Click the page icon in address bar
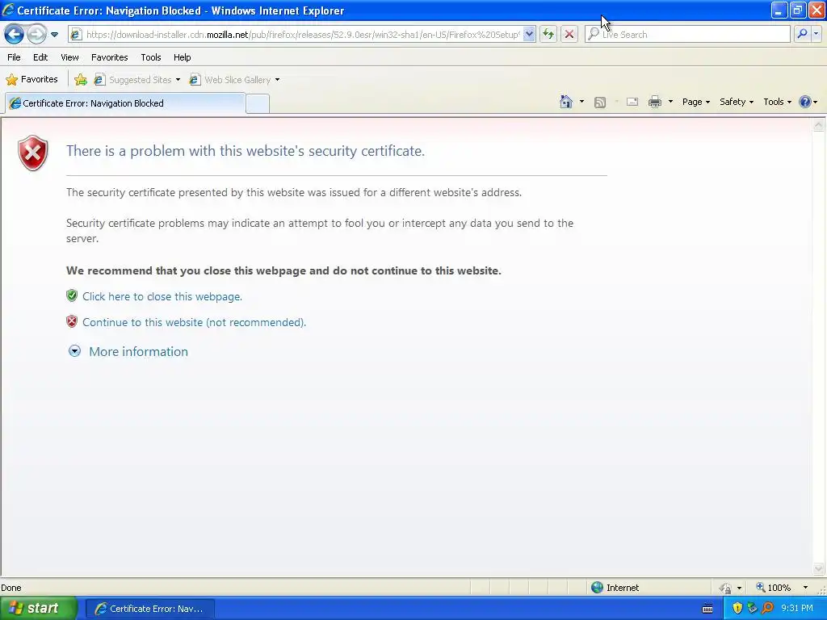This screenshot has height=620, width=827. click(76, 35)
